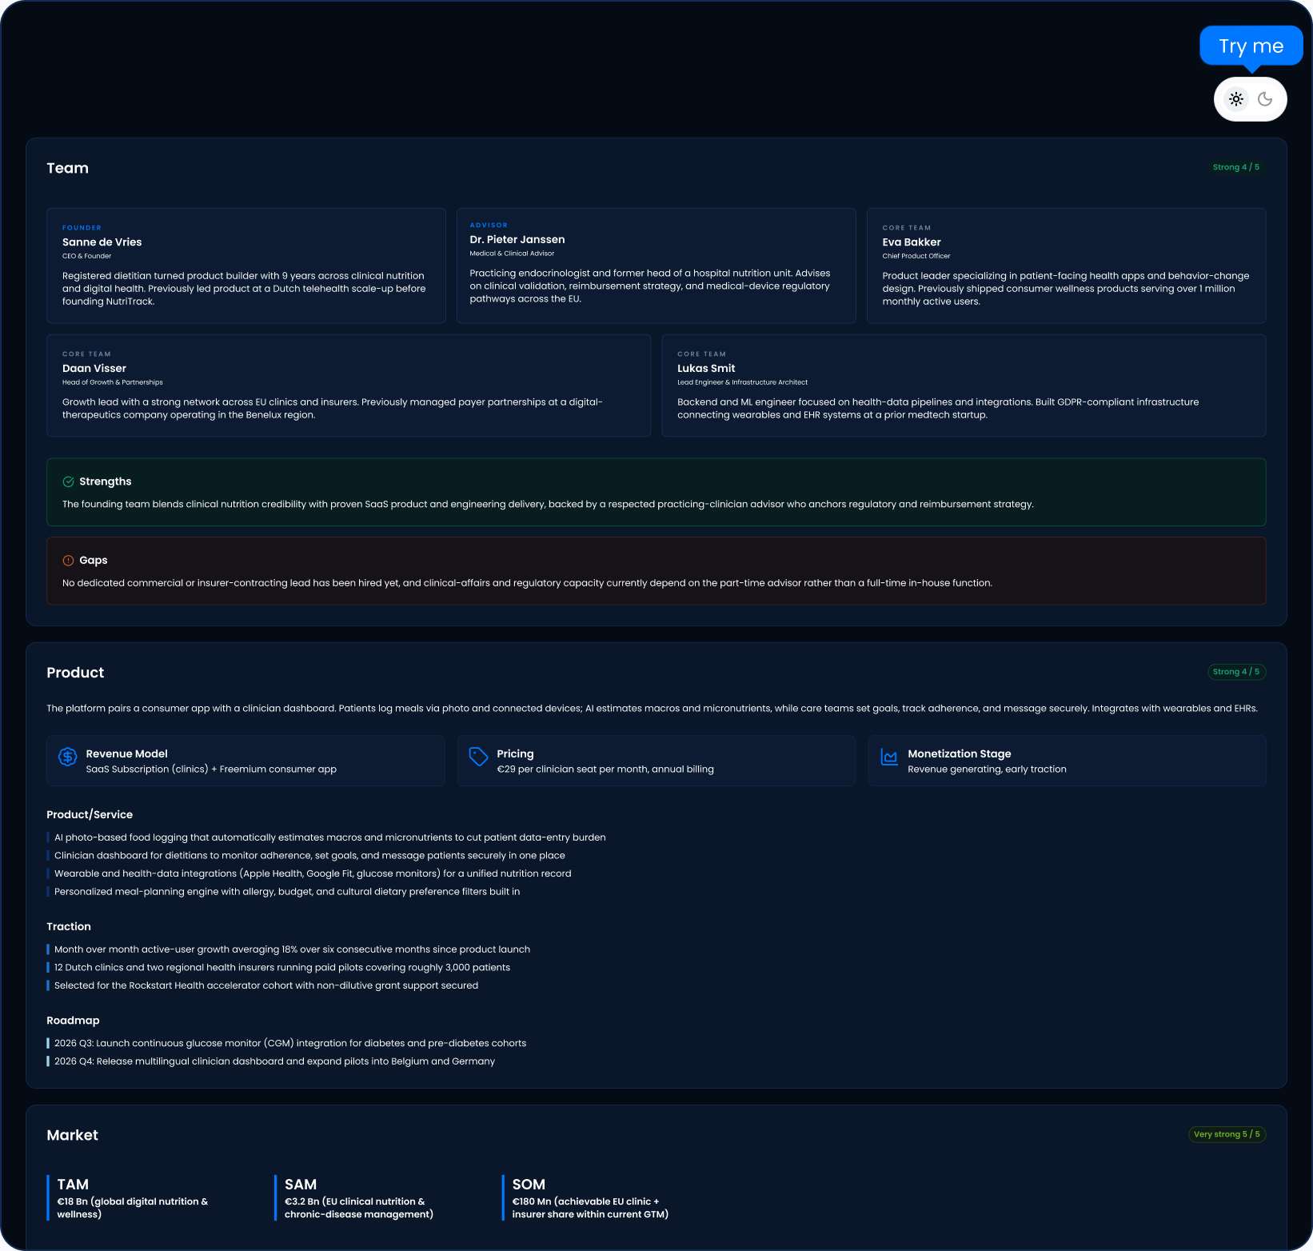This screenshot has height=1251, width=1313.
Task: Click the Product section Strong 4/5 badge
Action: pos(1236,672)
